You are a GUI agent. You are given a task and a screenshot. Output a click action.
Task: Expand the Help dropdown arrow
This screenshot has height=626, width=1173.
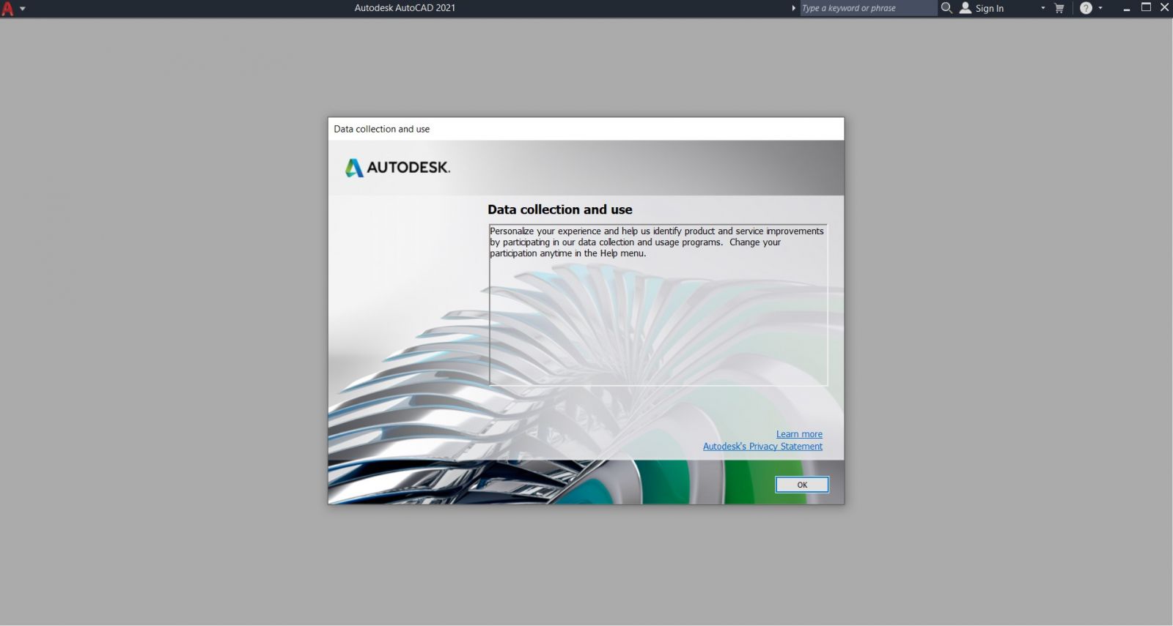click(1100, 8)
